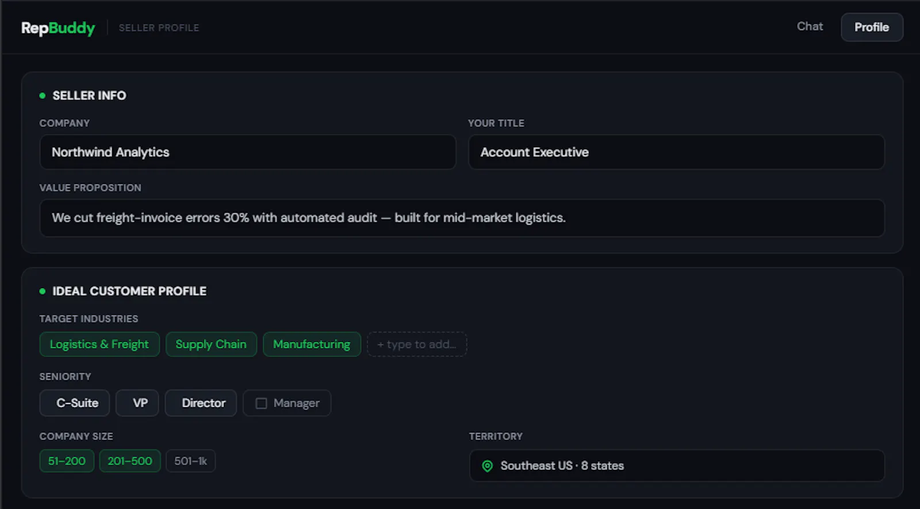Click the territory location pin icon
920x509 pixels.
click(487, 466)
